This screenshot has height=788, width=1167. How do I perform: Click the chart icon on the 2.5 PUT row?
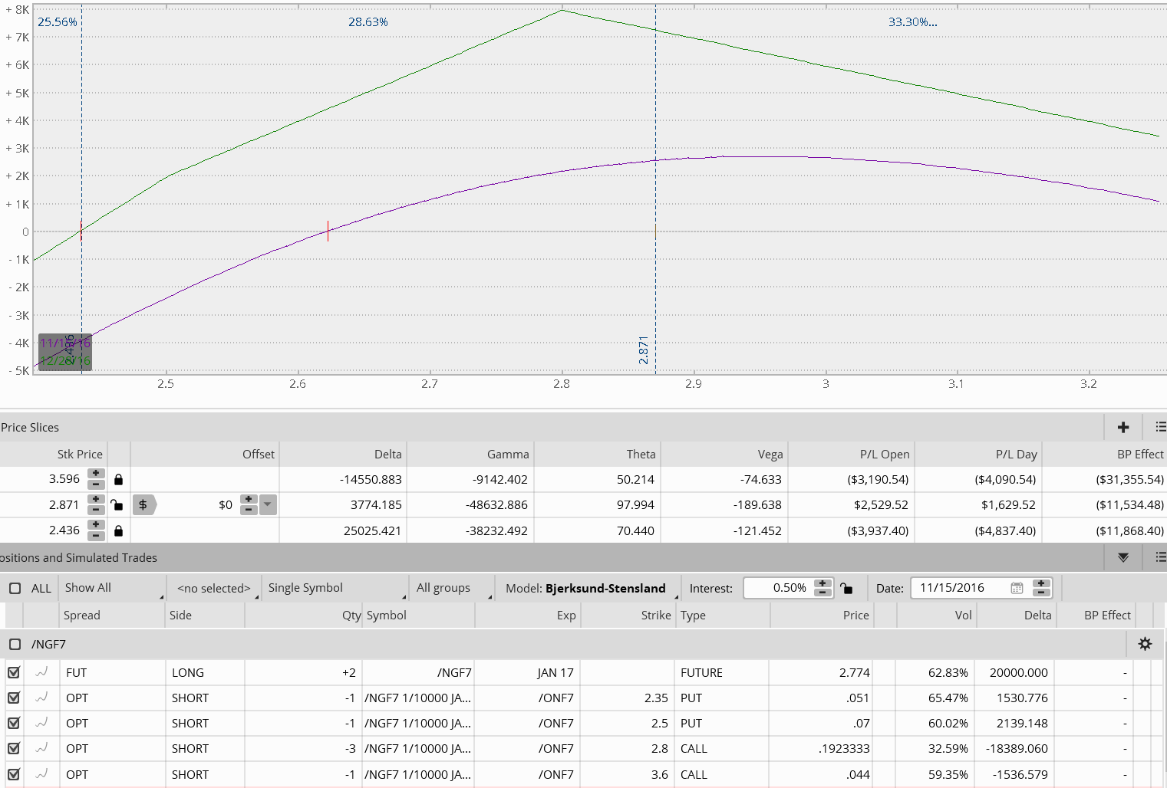(x=42, y=723)
